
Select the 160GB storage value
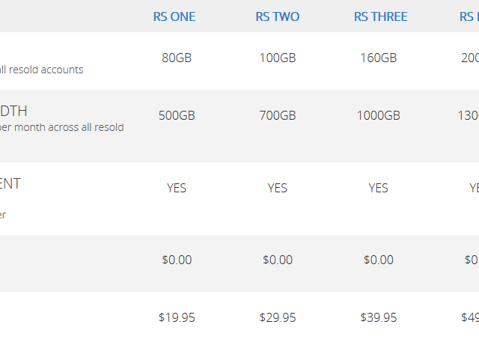point(379,58)
